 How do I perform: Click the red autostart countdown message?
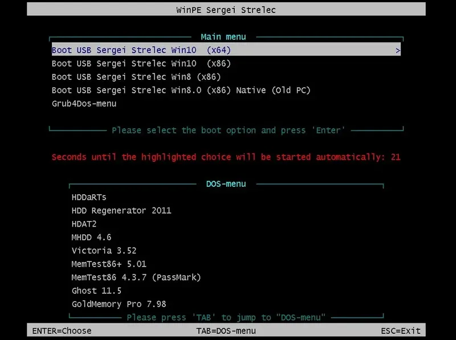tap(225, 157)
